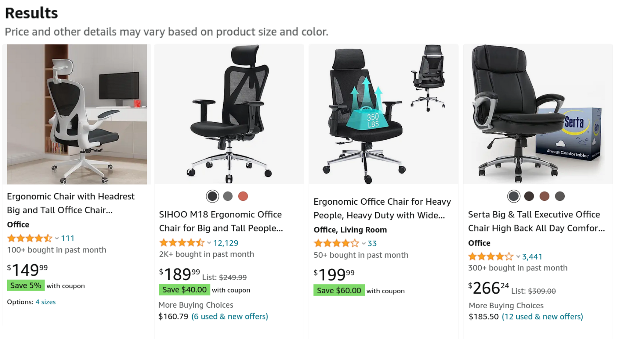The height and width of the screenshot is (341, 617).
Task: Expand rating dropdown arrow next to 111 reviews
Action: tap(57, 238)
